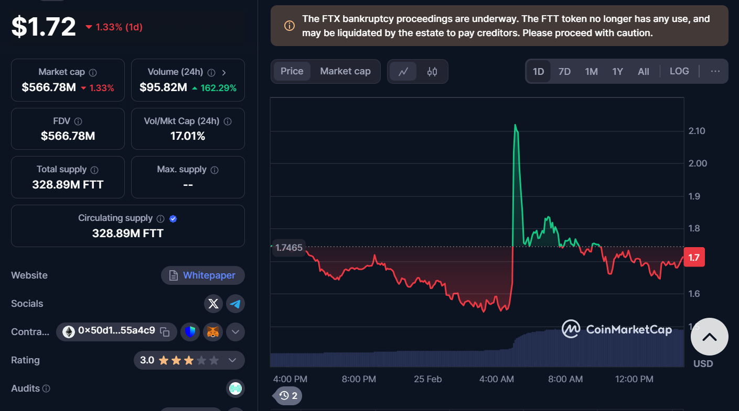Click the FDV info icon
739x411 pixels.
78,121
